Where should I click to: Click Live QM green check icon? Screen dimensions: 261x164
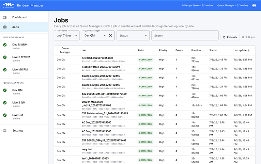pos(5,115)
